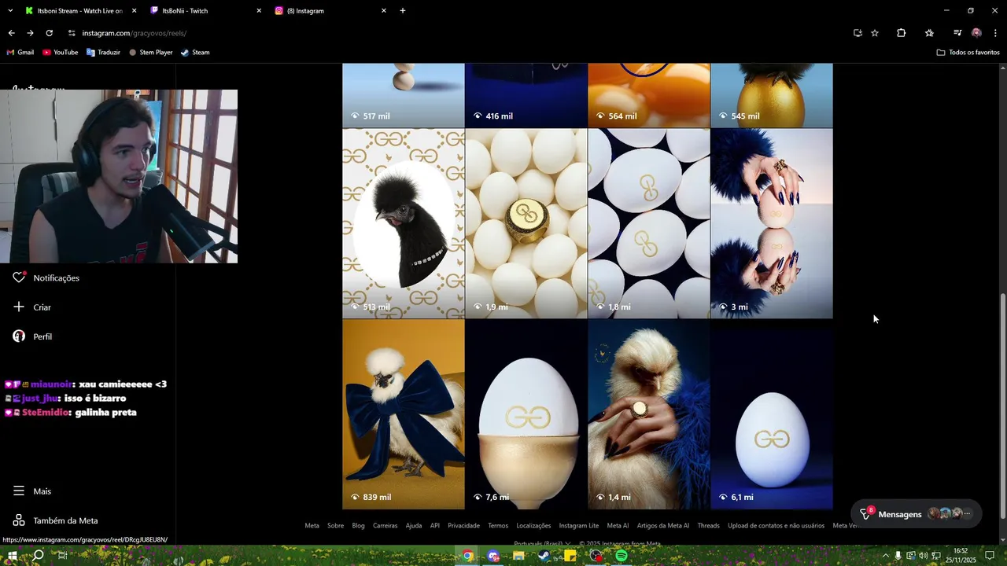Open the Chrome extensions puzzle icon
1007x566 pixels.
(x=902, y=33)
